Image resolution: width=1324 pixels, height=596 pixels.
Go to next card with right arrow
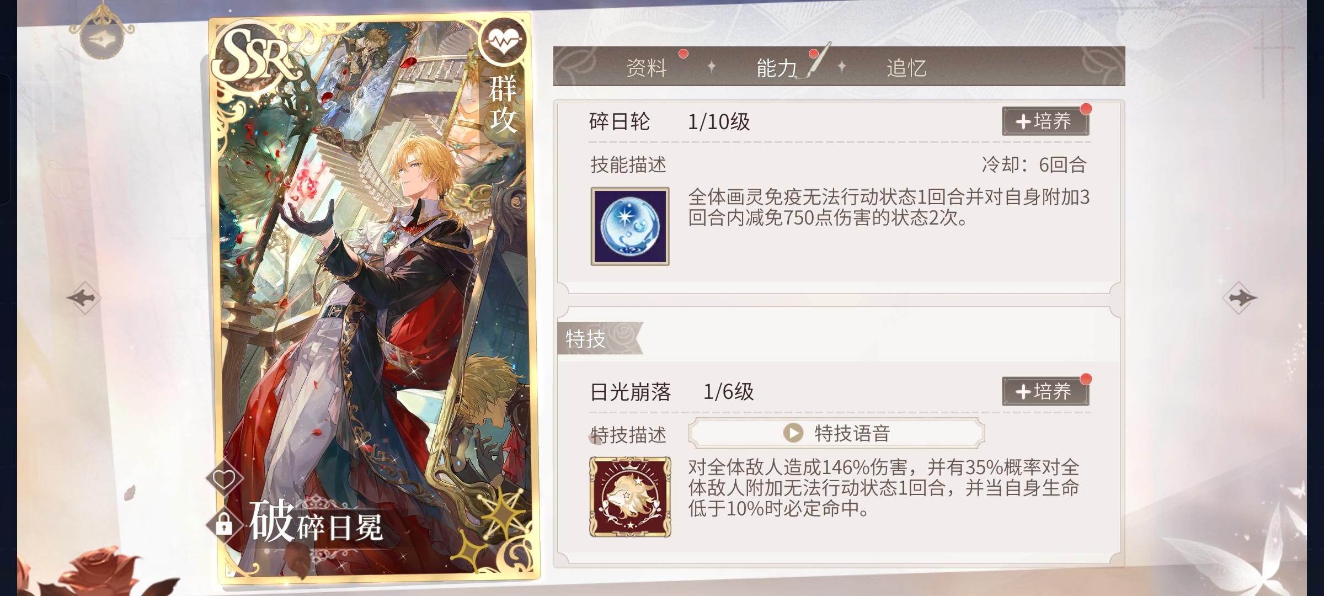coord(1239,298)
